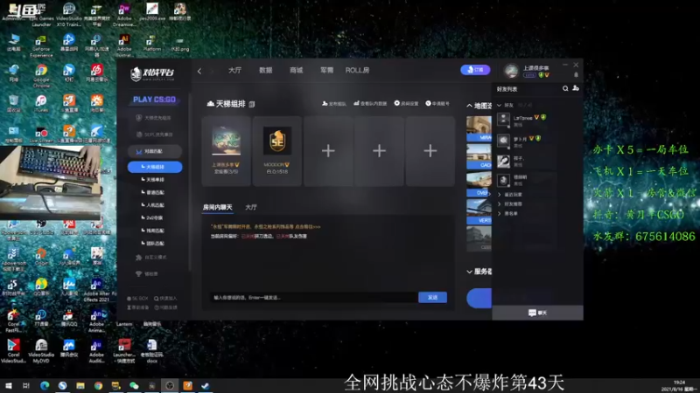Click 发布组队 publish team option

(x=334, y=103)
